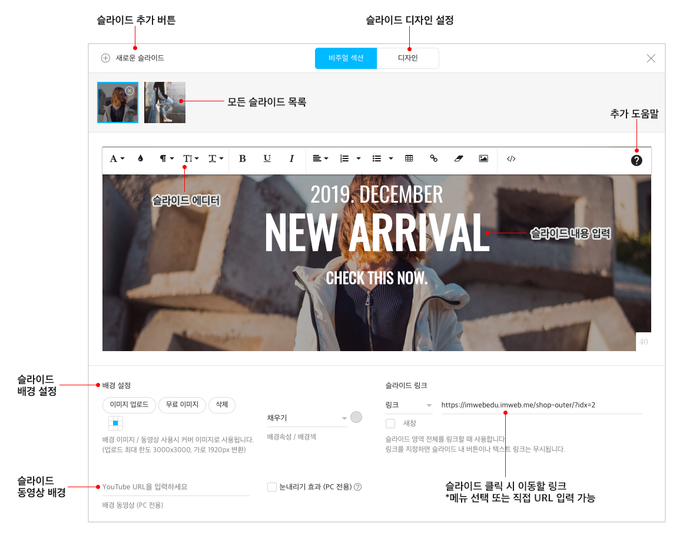Open the font family dropdown (A)
The height and width of the screenshot is (542, 683).
click(x=117, y=158)
